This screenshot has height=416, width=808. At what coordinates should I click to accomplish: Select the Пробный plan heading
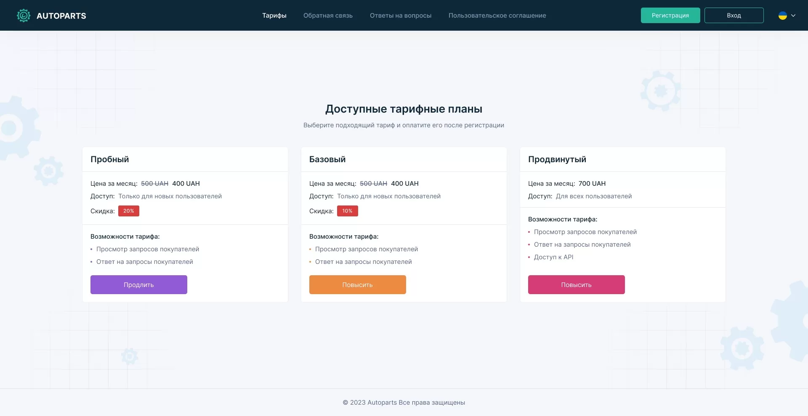click(x=110, y=159)
